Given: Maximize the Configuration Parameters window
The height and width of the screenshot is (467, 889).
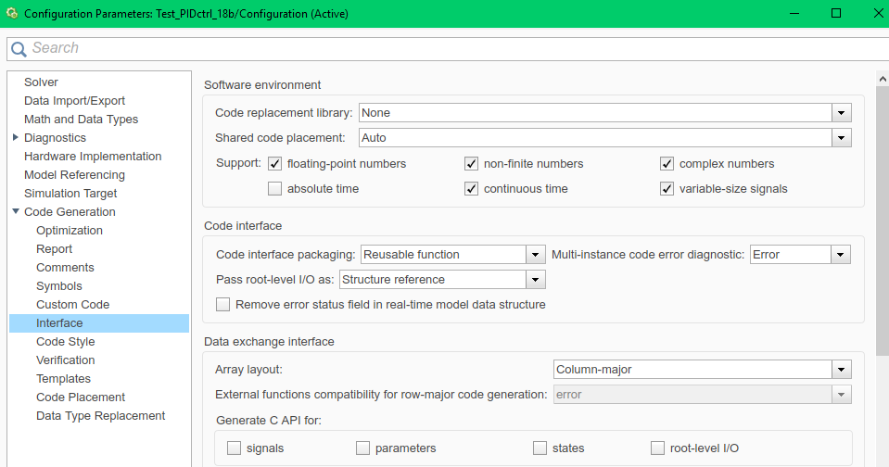Looking at the screenshot, I should click(x=836, y=14).
